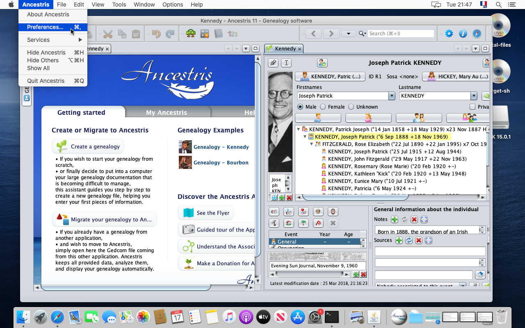Click Migrate your genealogy to An... button
This screenshot has height=328, width=525.
pos(104,219)
